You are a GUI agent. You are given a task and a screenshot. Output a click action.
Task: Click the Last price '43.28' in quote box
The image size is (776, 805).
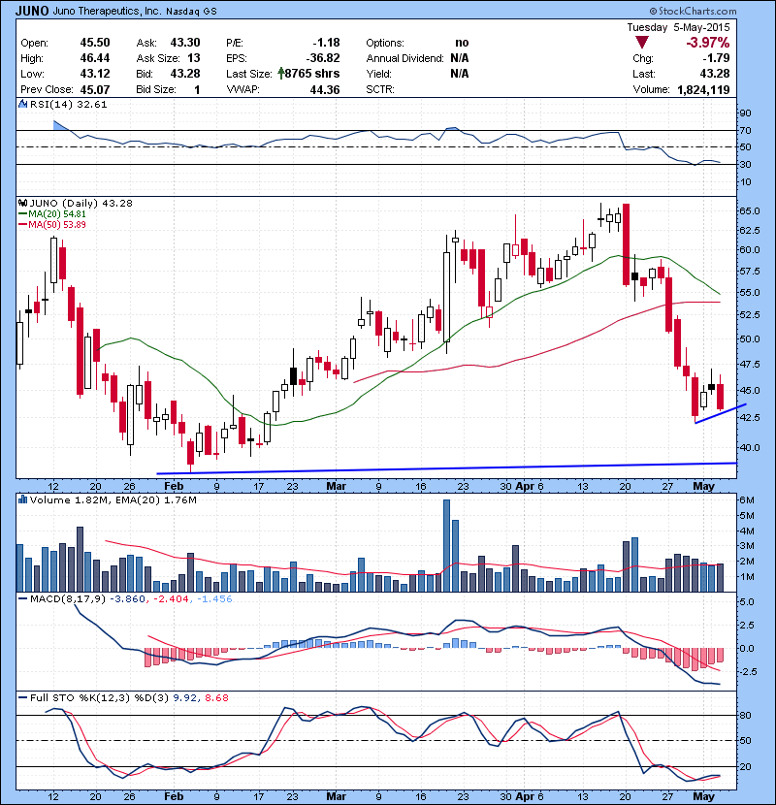(x=714, y=74)
